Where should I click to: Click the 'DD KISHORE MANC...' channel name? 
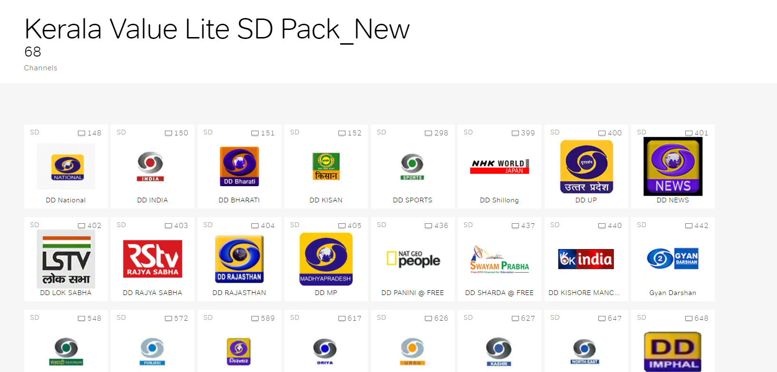click(584, 293)
